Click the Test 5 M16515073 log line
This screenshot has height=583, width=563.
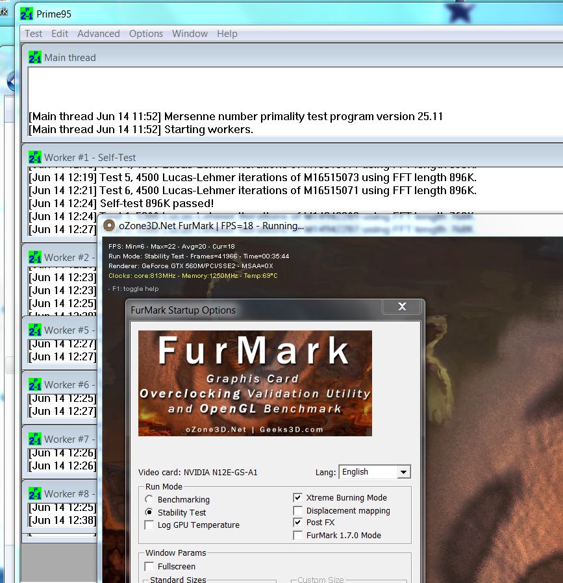pyautogui.click(x=253, y=177)
